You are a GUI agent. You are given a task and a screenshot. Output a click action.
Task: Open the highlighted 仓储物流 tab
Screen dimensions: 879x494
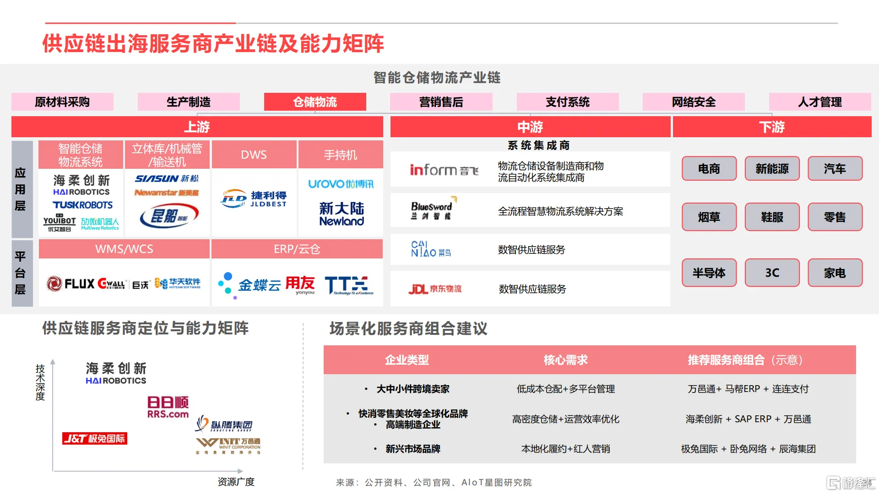315,102
